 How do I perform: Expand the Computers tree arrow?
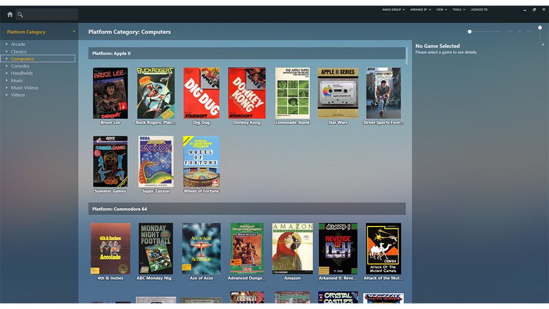tap(7, 58)
